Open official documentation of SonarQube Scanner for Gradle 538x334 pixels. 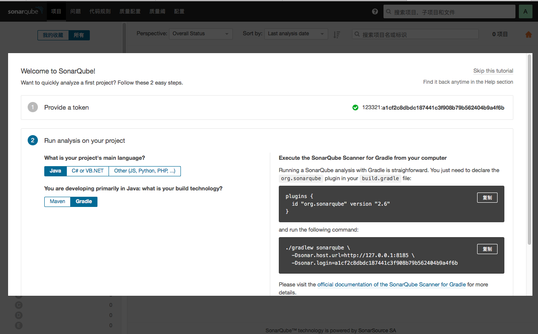(x=392, y=284)
